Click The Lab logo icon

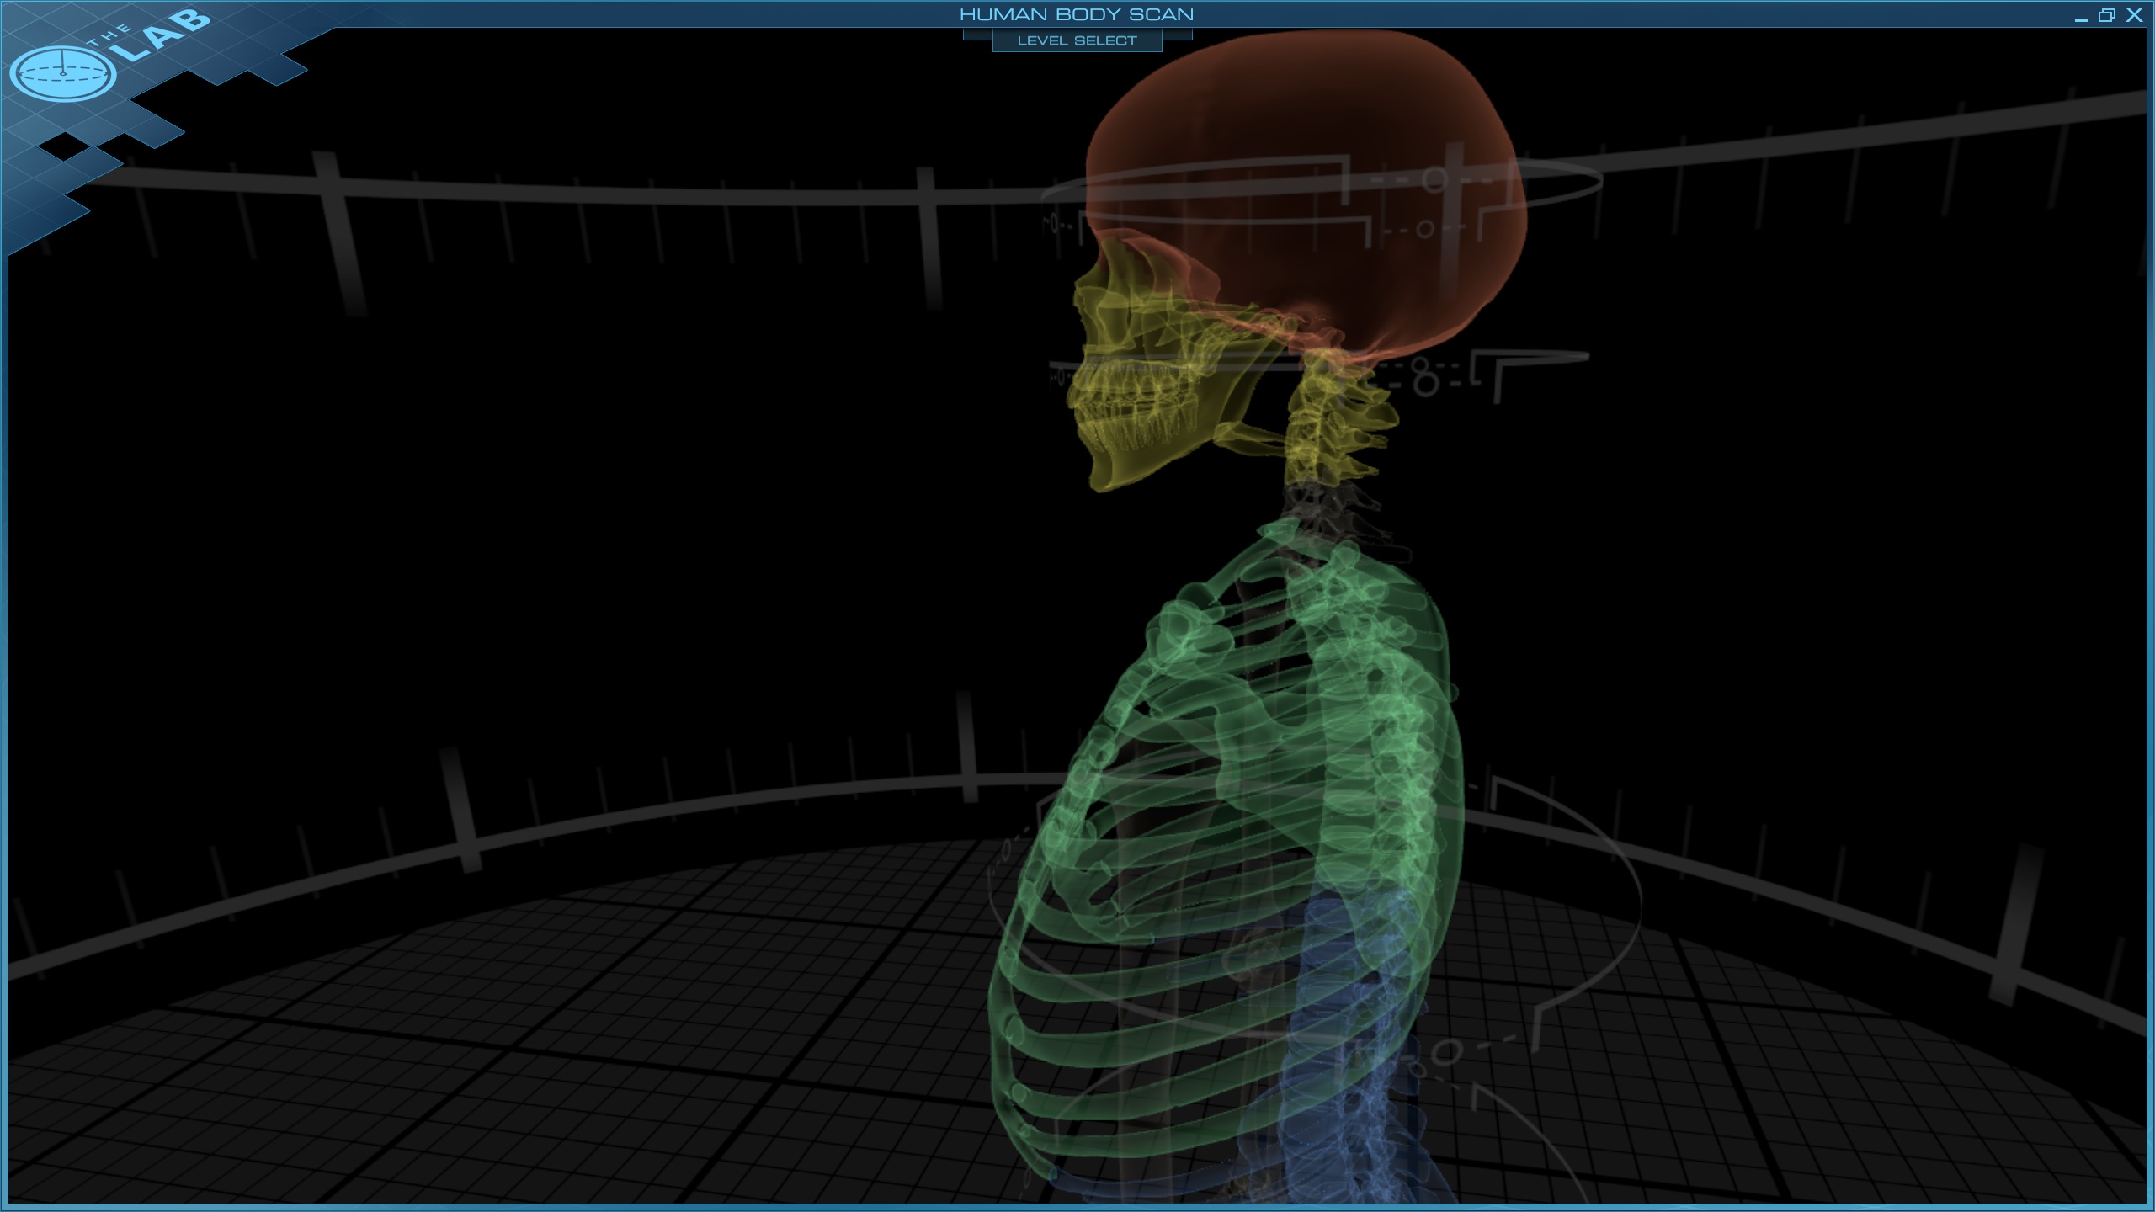(63, 74)
